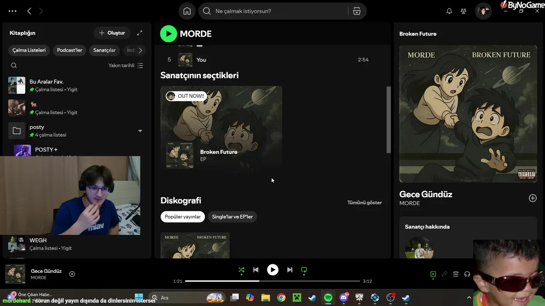Seek on the song progress bar
This screenshot has width=545, height=306.
[x=272, y=281]
